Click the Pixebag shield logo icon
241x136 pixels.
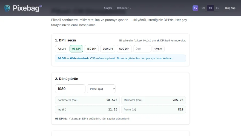(x=7, y=8)
